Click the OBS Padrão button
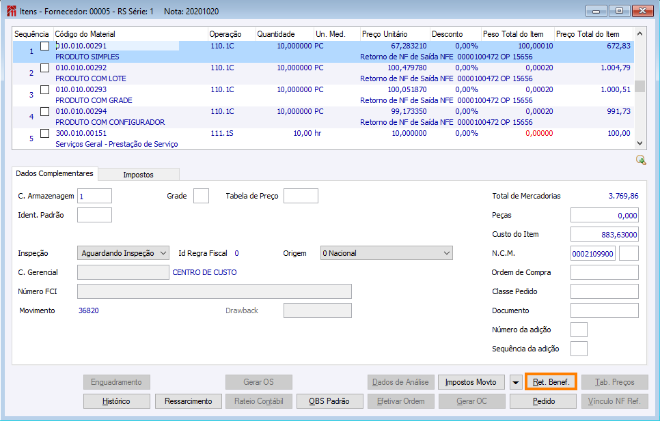Screen dimensions: 660x421 [329, 401]
